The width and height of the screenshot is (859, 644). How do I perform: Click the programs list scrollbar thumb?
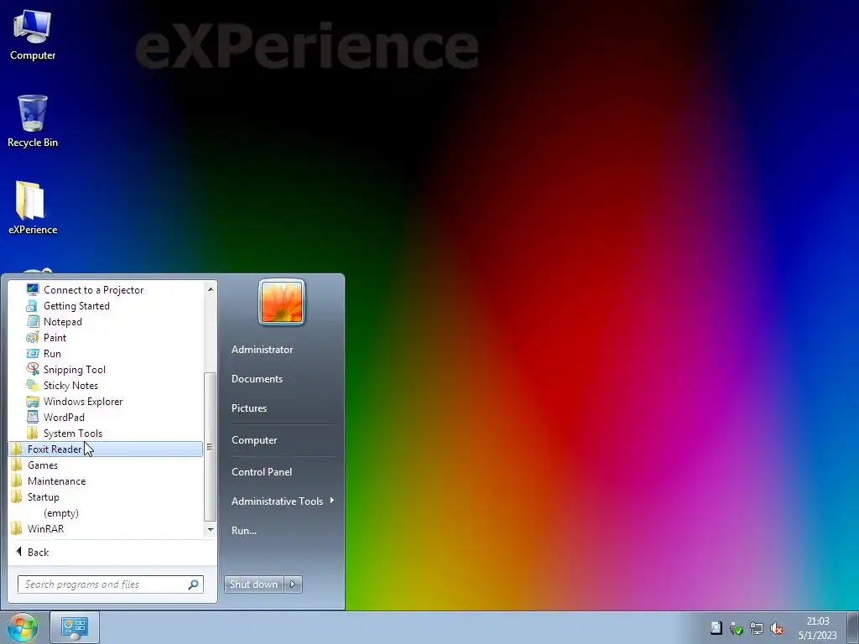click(210, 447)
